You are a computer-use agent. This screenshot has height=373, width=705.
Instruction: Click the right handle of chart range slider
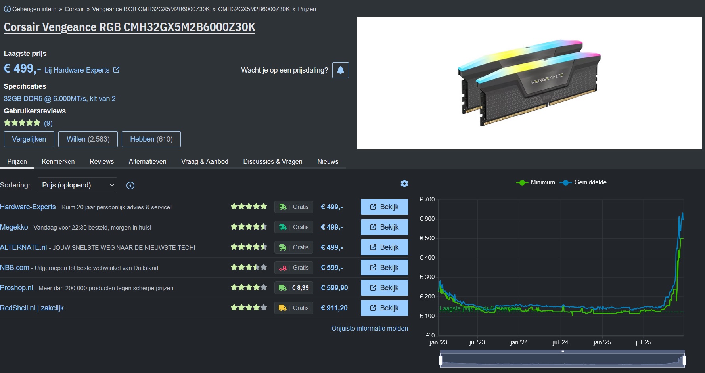[684, 360]
